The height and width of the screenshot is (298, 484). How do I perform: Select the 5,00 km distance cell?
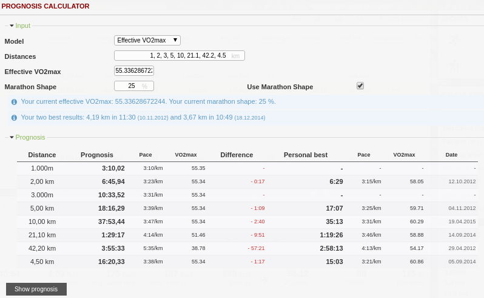[42, 208]
